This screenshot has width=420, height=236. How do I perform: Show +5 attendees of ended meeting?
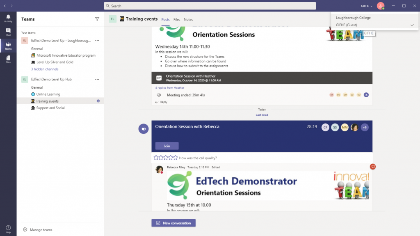pos(366,95)
